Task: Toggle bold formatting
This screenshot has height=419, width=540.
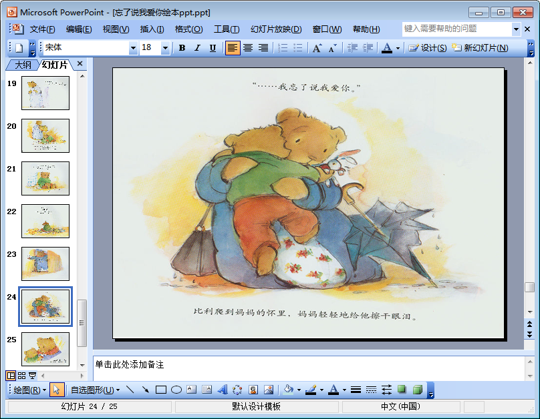Action: pos(182,48)
